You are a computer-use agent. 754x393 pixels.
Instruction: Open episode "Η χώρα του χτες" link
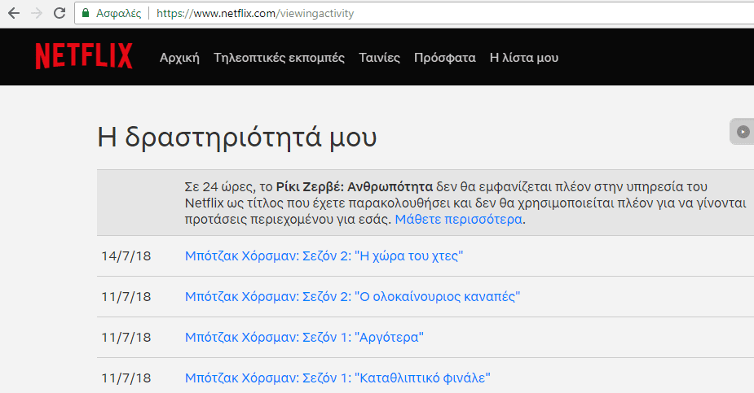coord(324,255)
